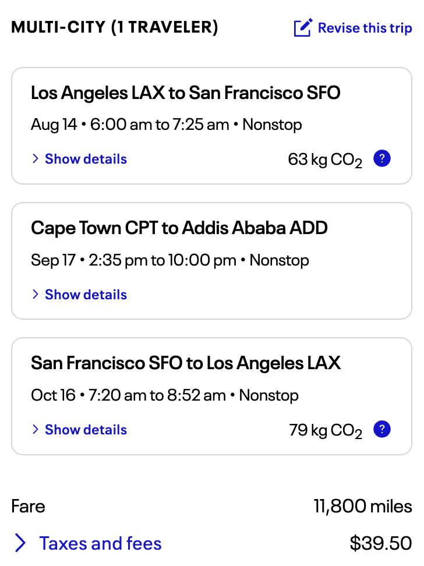Click the 63 kg CO2 emissions value

(325, 160)
